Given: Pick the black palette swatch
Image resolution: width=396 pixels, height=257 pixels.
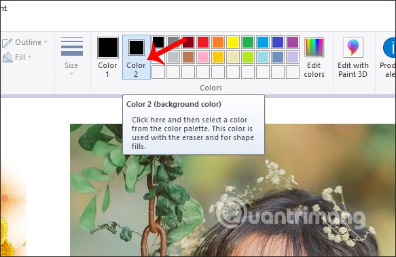Looking at the screenshot, I should [158, 42].
